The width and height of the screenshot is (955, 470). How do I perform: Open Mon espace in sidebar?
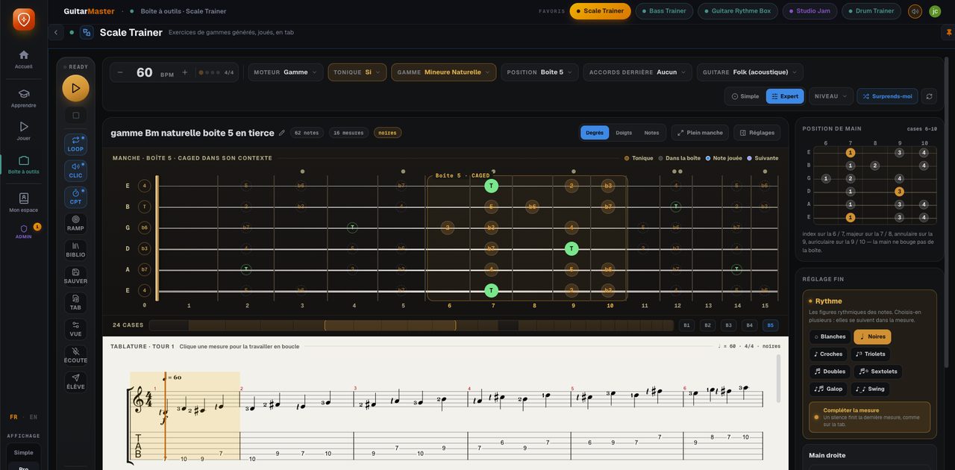coord(24,202)
